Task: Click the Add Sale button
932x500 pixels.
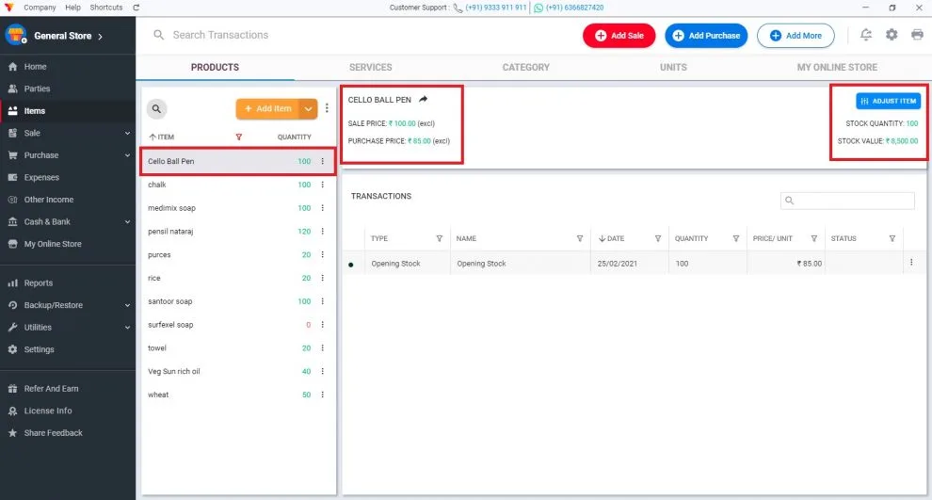Action: [x=619, y=36]
